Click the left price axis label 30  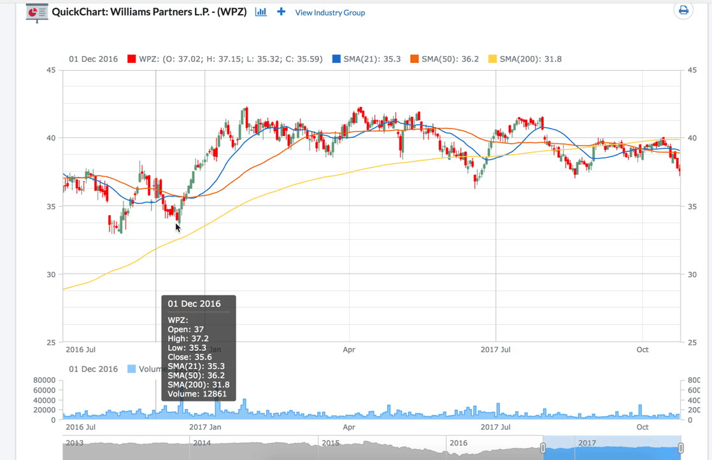(51, 274)
